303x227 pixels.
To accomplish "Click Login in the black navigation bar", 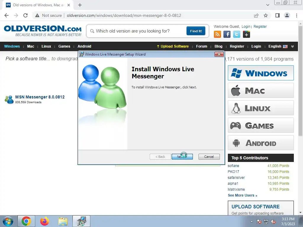I will [x=256, y=46].
